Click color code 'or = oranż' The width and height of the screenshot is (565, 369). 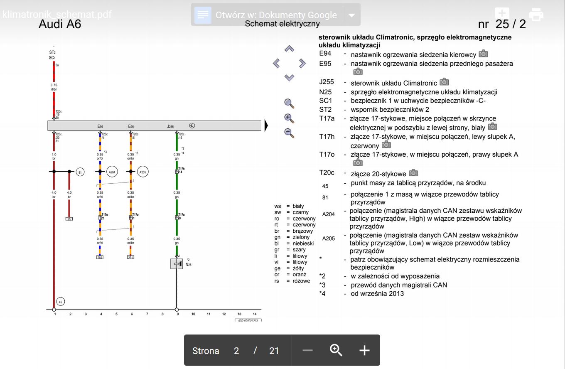[x=290, y=275]
